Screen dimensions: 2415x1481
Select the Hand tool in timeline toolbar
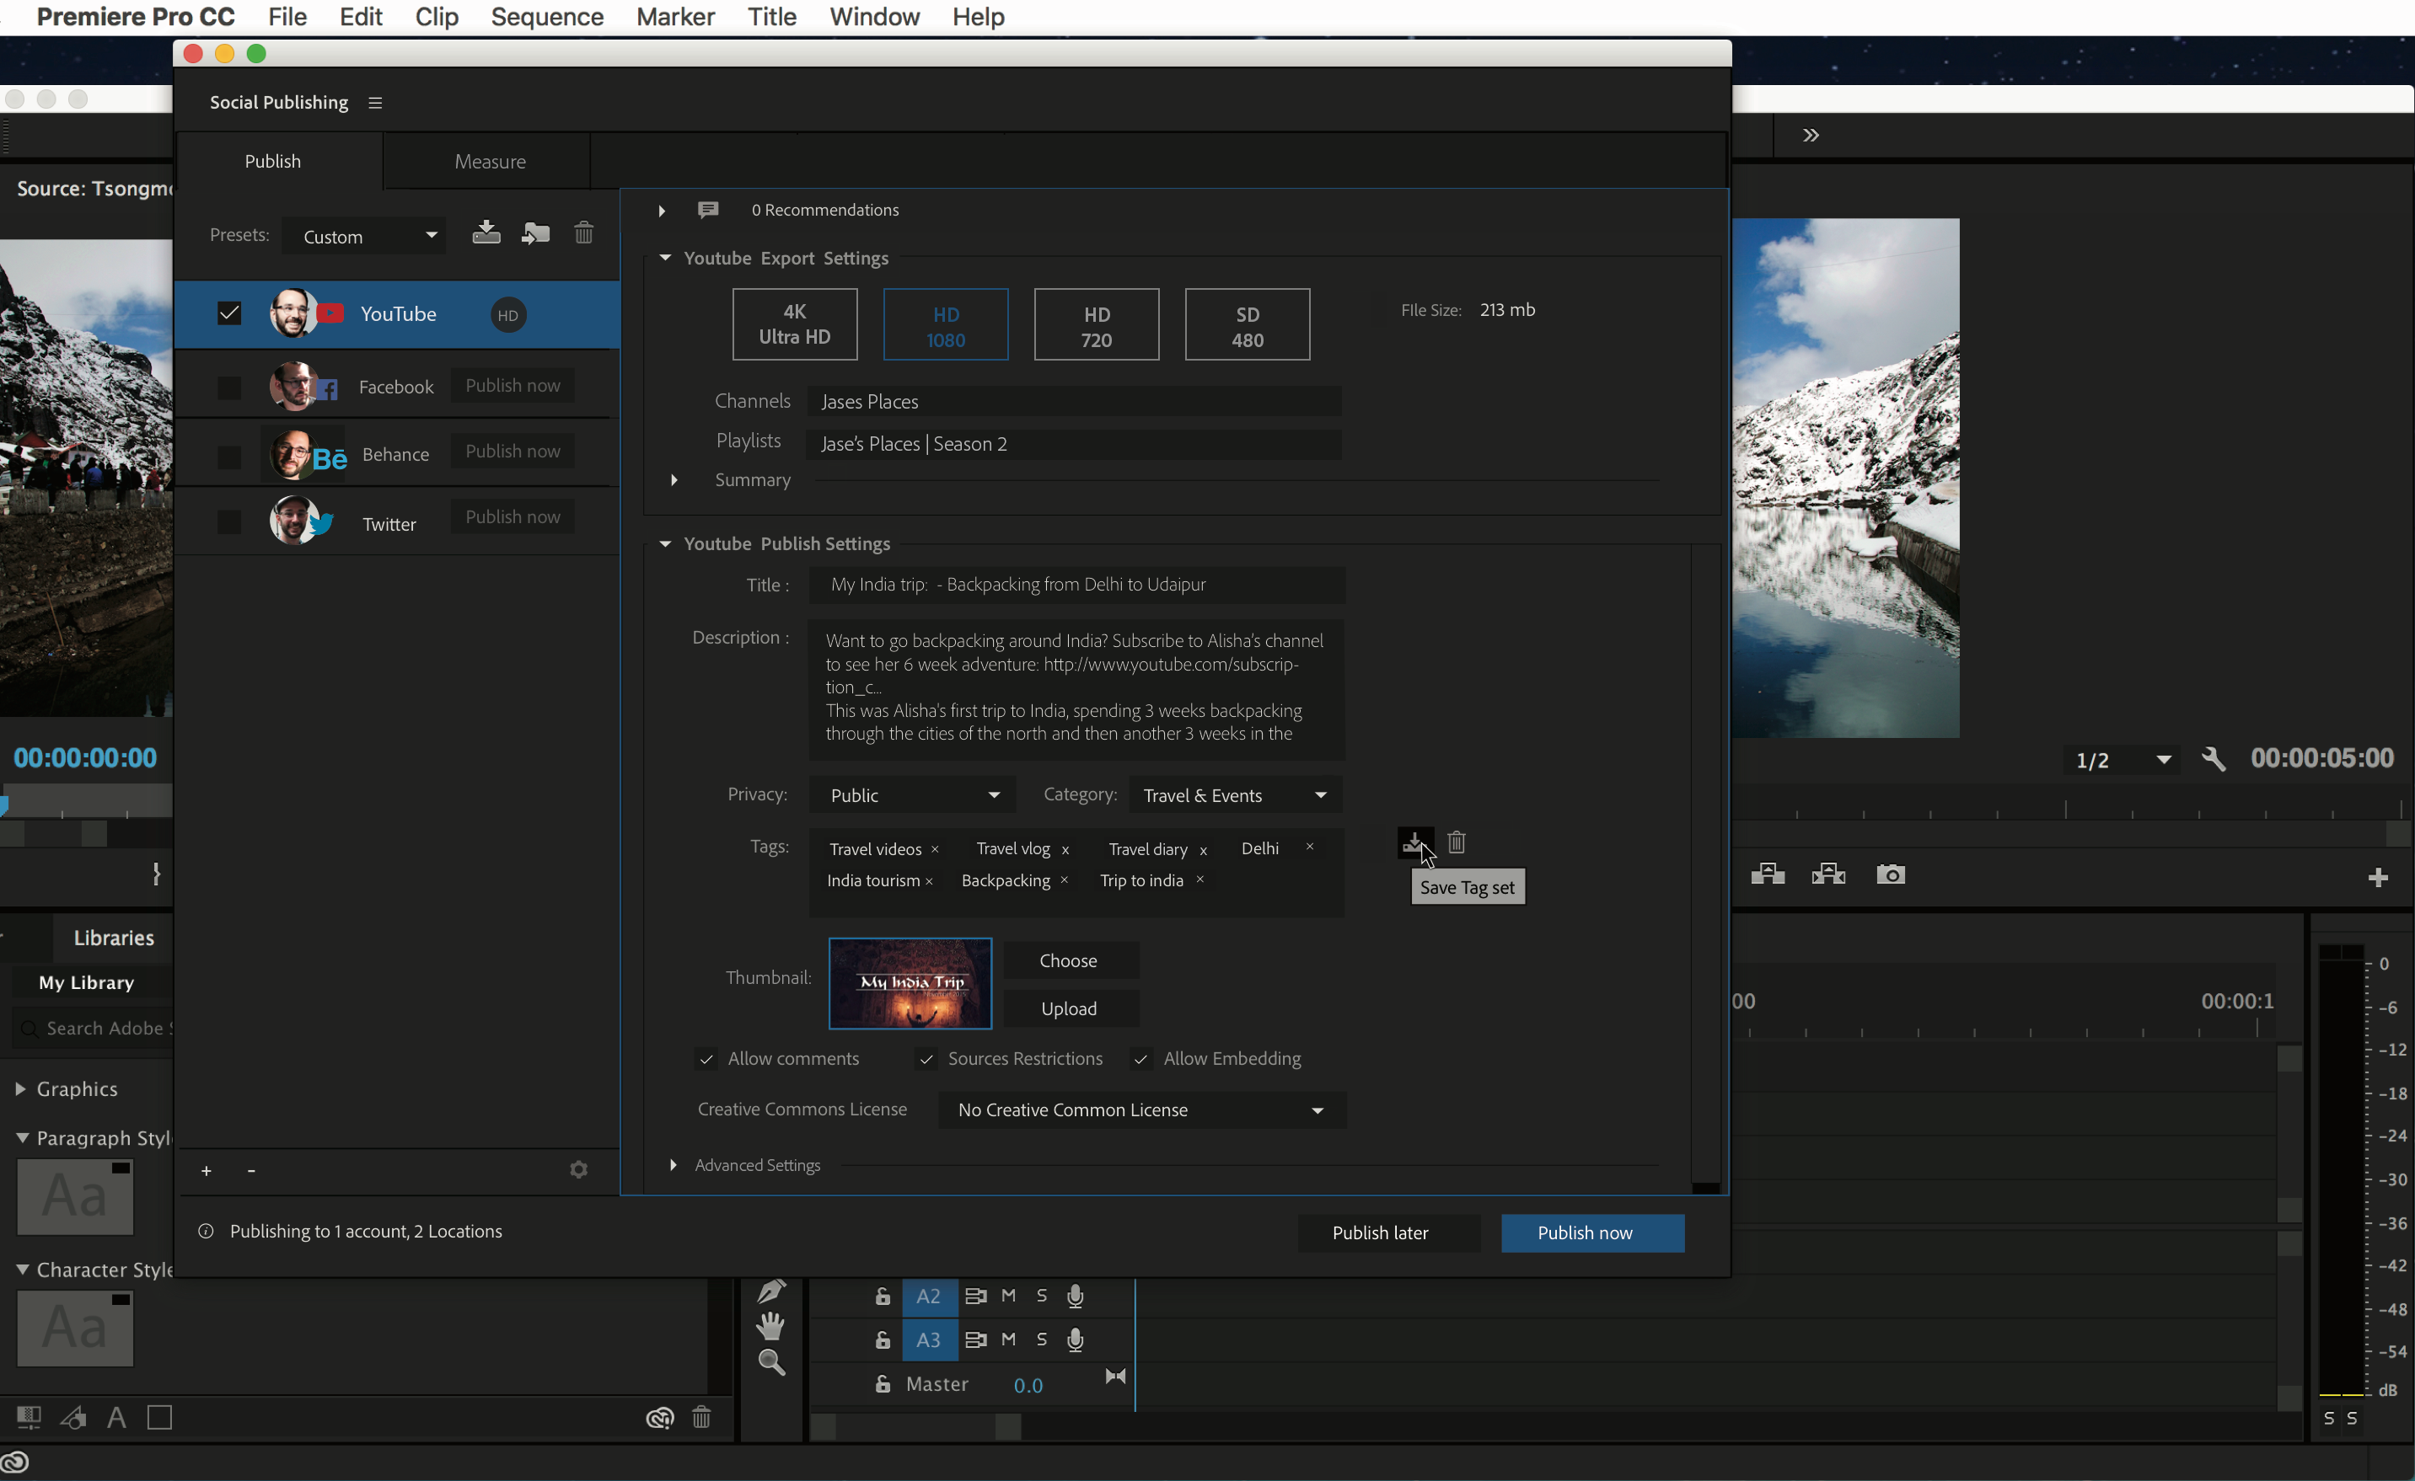click(771, 1326)
